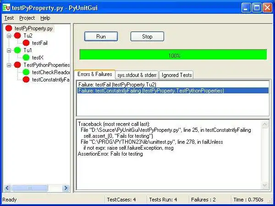Select the testCheckReadonly tree label

coord(51,72)
